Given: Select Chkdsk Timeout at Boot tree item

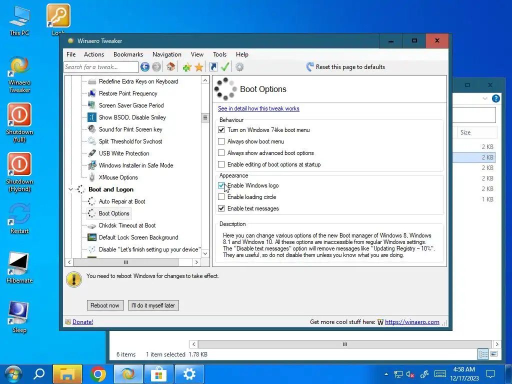Looking at the screenshot, I should click(x=127, y=225).
